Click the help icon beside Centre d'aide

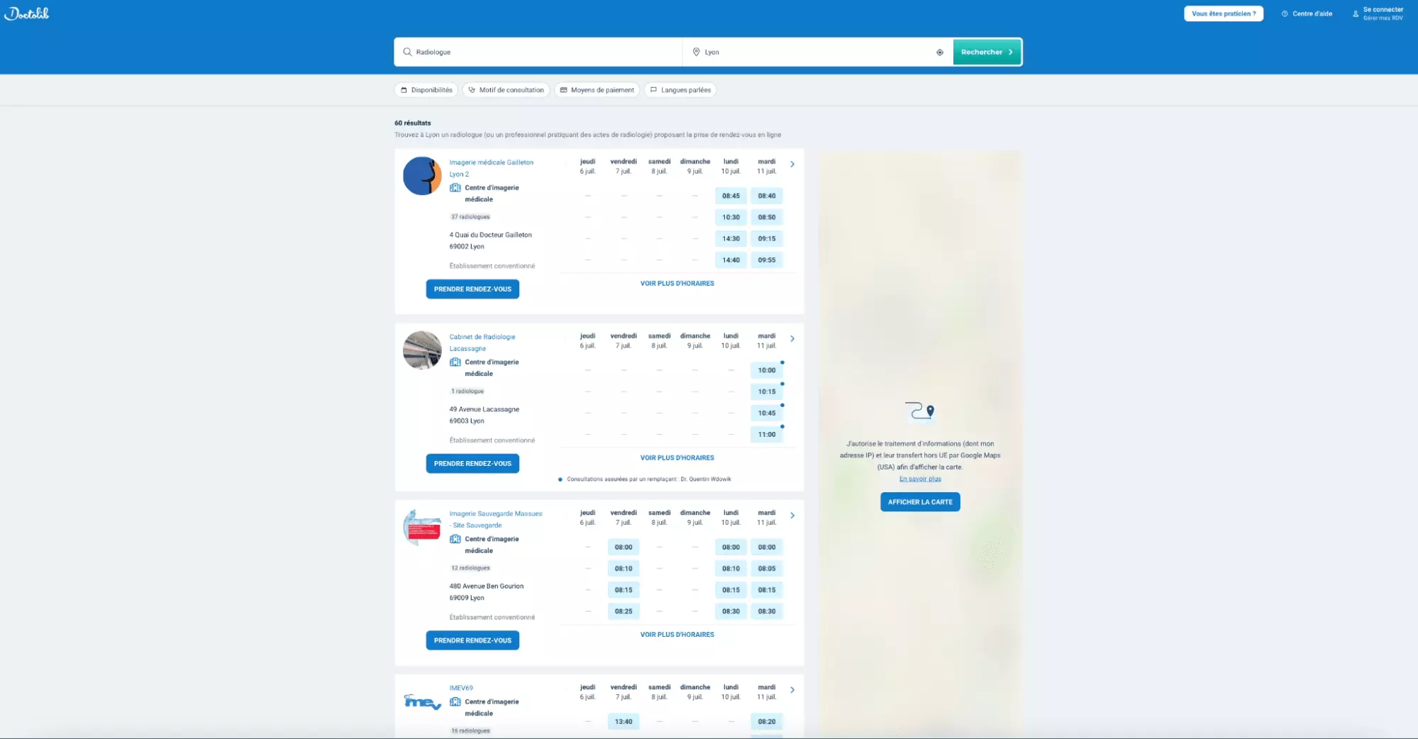pos(1284,13)
